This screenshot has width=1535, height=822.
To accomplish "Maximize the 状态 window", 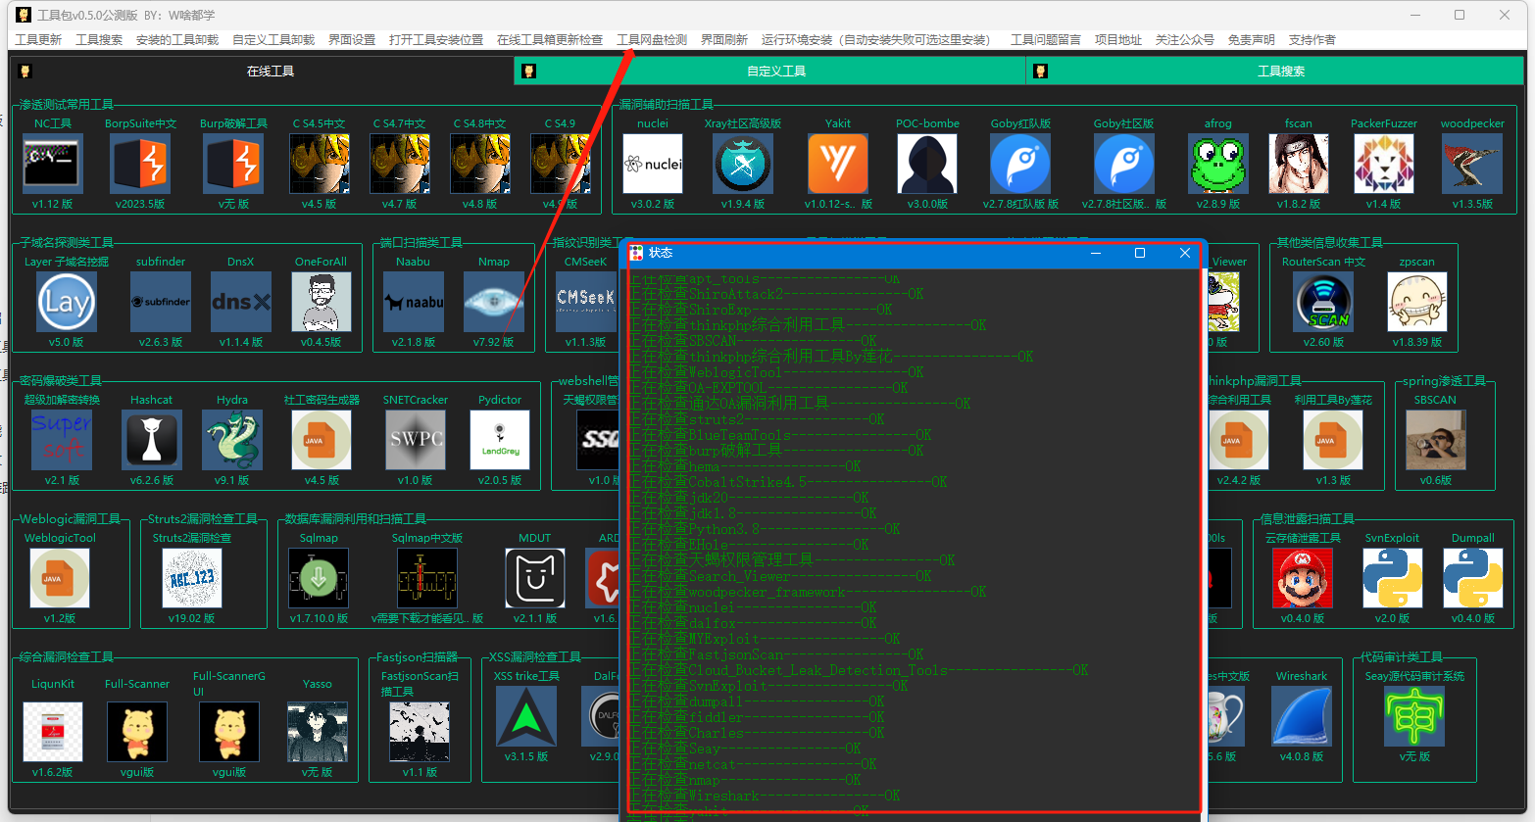I will coord(1140,253).
